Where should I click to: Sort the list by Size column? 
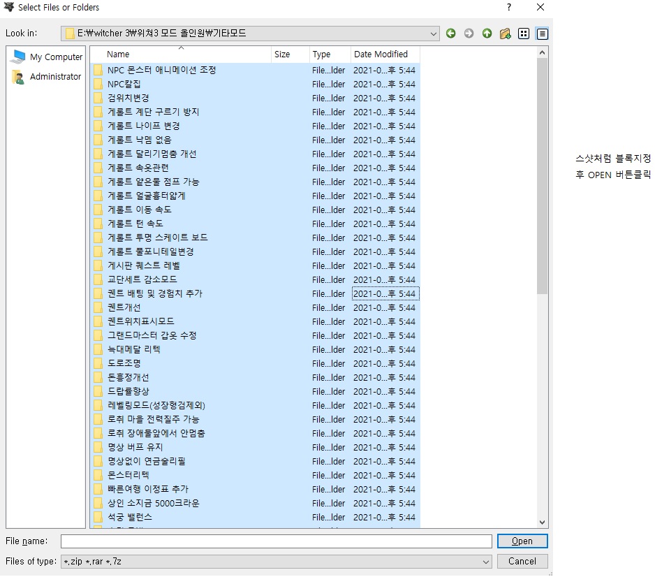point(290,54)
